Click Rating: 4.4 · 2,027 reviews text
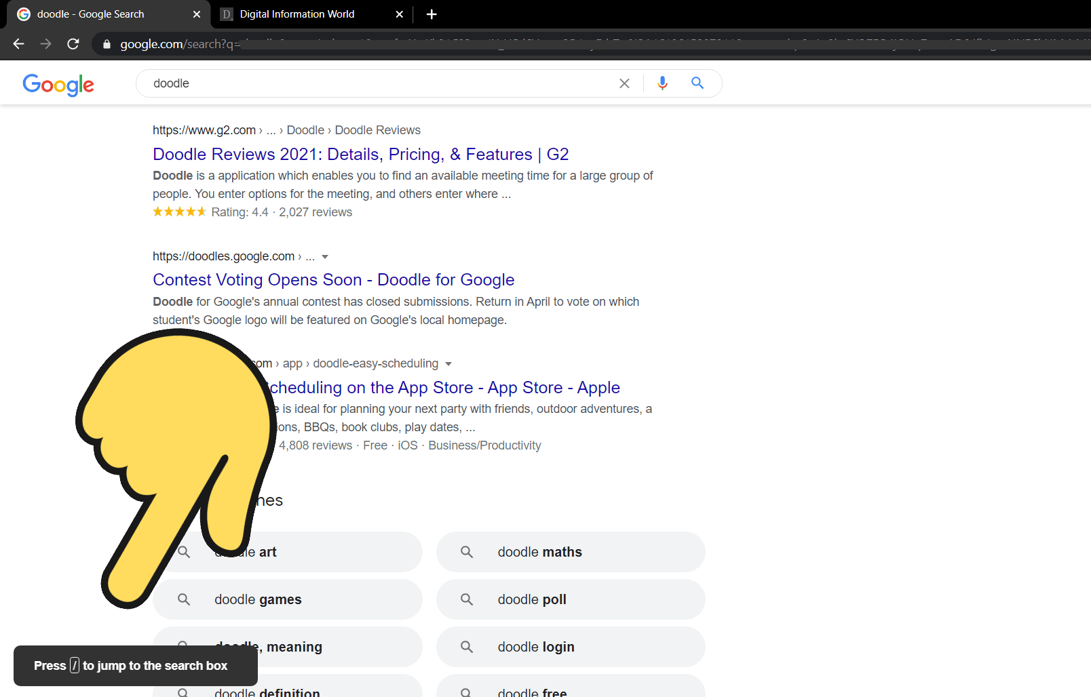1091x697 pixels. [282, 212]
